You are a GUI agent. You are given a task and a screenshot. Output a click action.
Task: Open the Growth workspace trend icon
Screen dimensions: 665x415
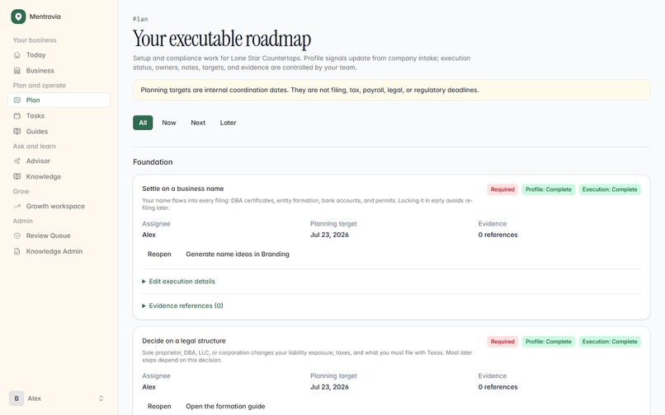[17, 206]
